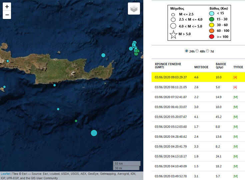Image resolution: width=245 pixels, height=180 pixels.
Task: Select the event row 03/06/2020 06:41:33.07
Action: (x=198, y=107)
